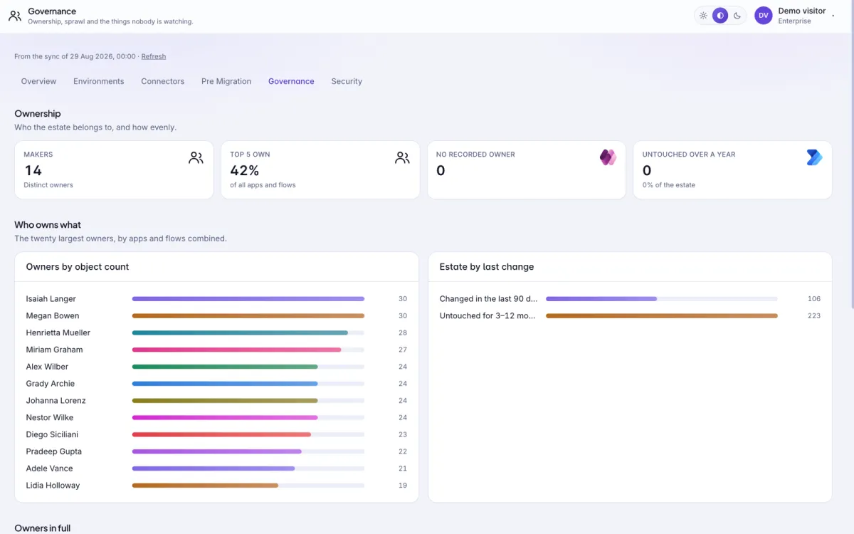Click the Miriam Graham bar

click(x=248, y=350)
